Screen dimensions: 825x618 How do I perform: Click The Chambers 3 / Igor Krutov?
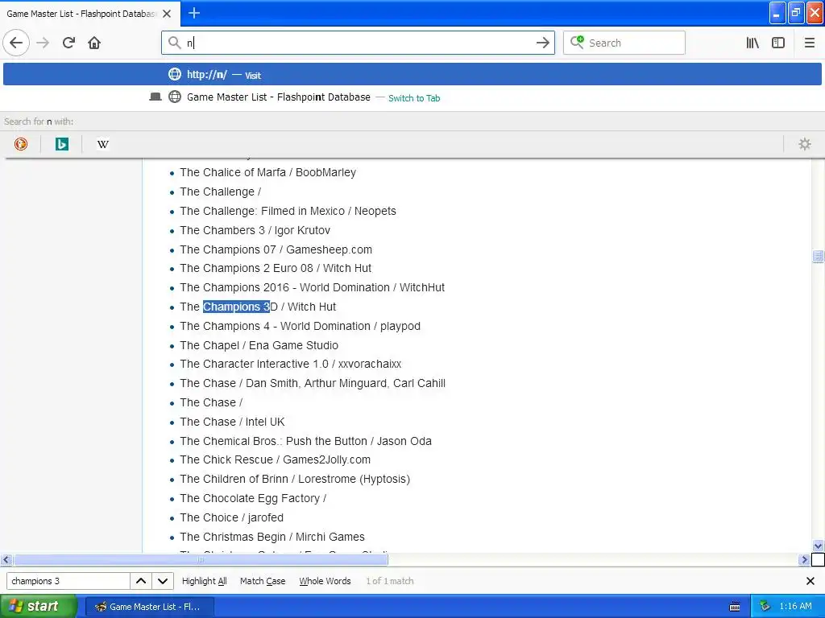[x=255, y=230]
